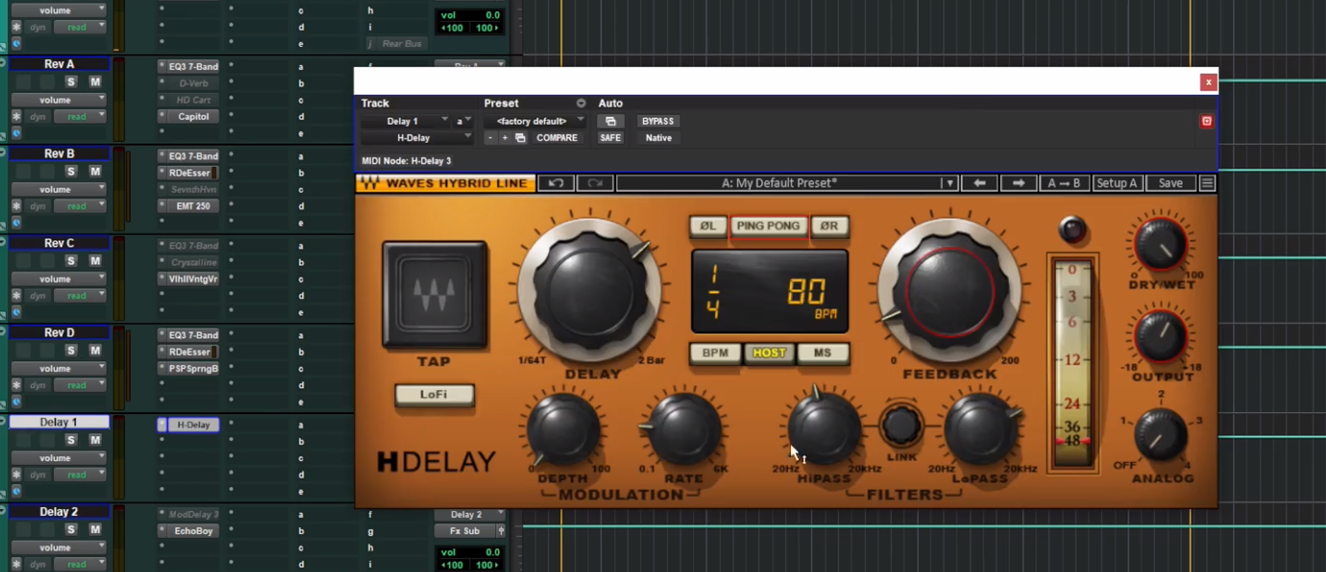Click the red target icon in plugin header
This screenshot has height=572, width=1326.
[1206, 121]
